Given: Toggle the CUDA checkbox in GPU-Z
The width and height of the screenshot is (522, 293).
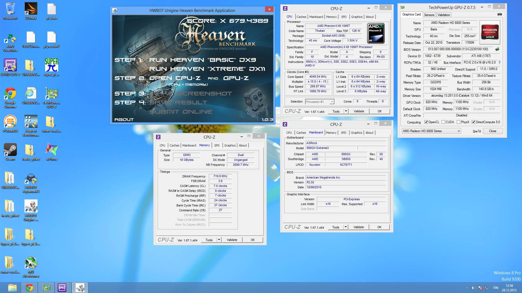Looking at the screenshot, I should pyautogui.click(x=443, y=122).
